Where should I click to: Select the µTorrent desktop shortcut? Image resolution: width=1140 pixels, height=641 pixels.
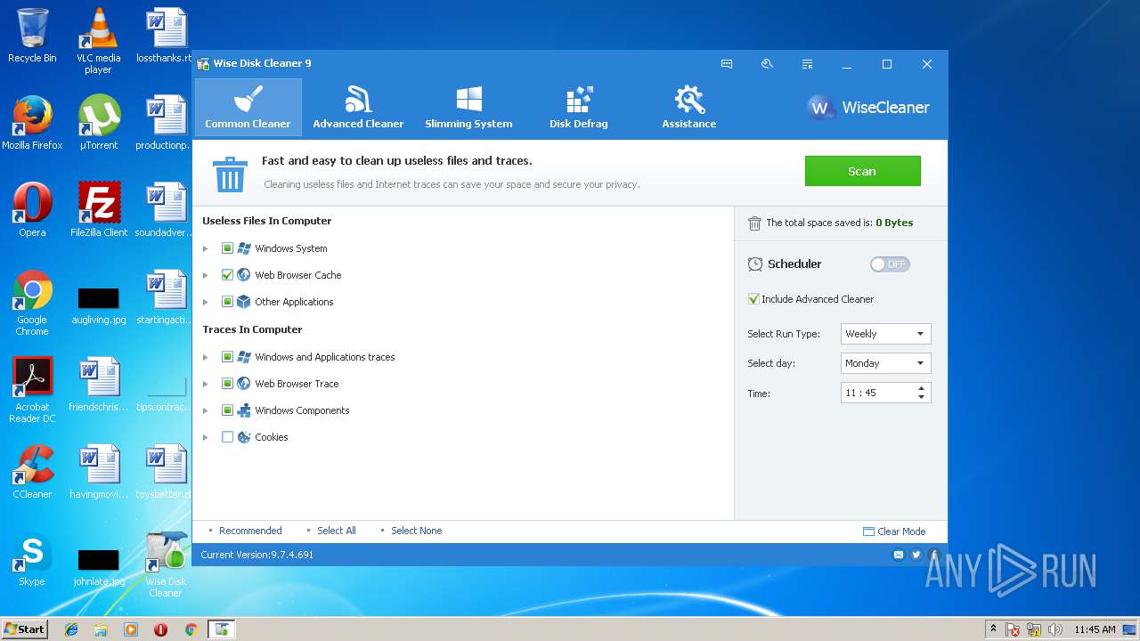coord(99,122)
